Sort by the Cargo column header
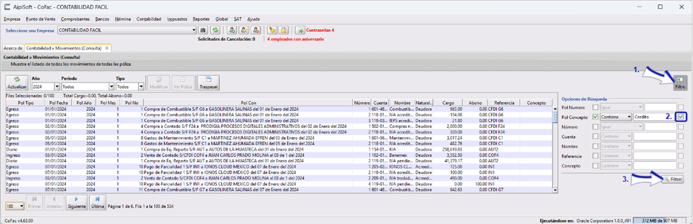Viewport: 693px width, 224px height. (448, 103)
